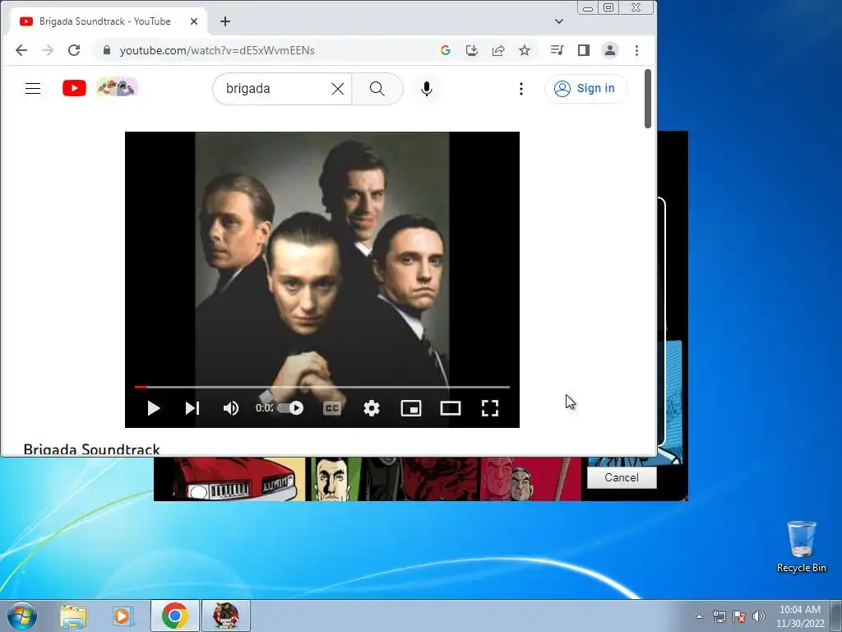
Task: Open the tray volume icon
Action: [x=758, y=616]
